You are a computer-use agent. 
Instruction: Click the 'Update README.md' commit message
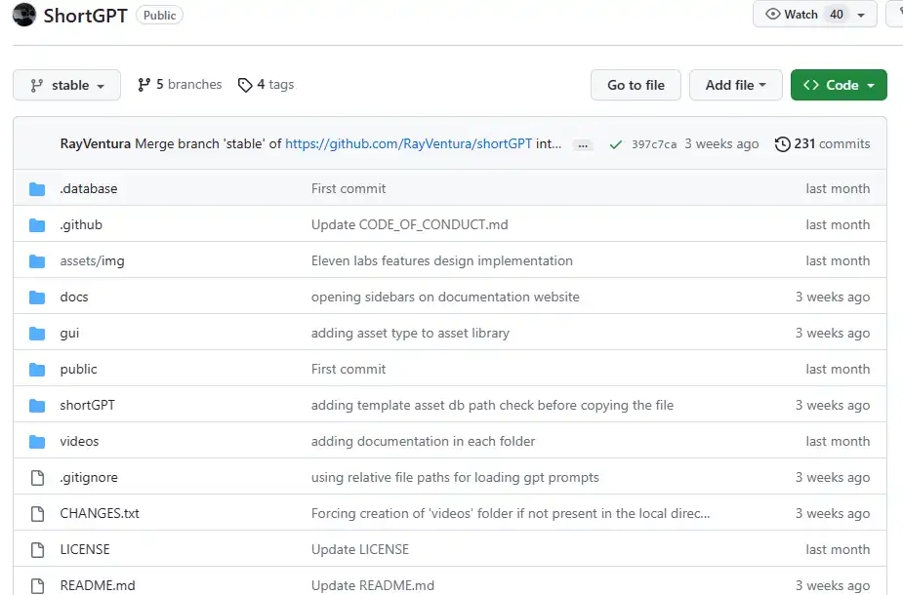373,586
